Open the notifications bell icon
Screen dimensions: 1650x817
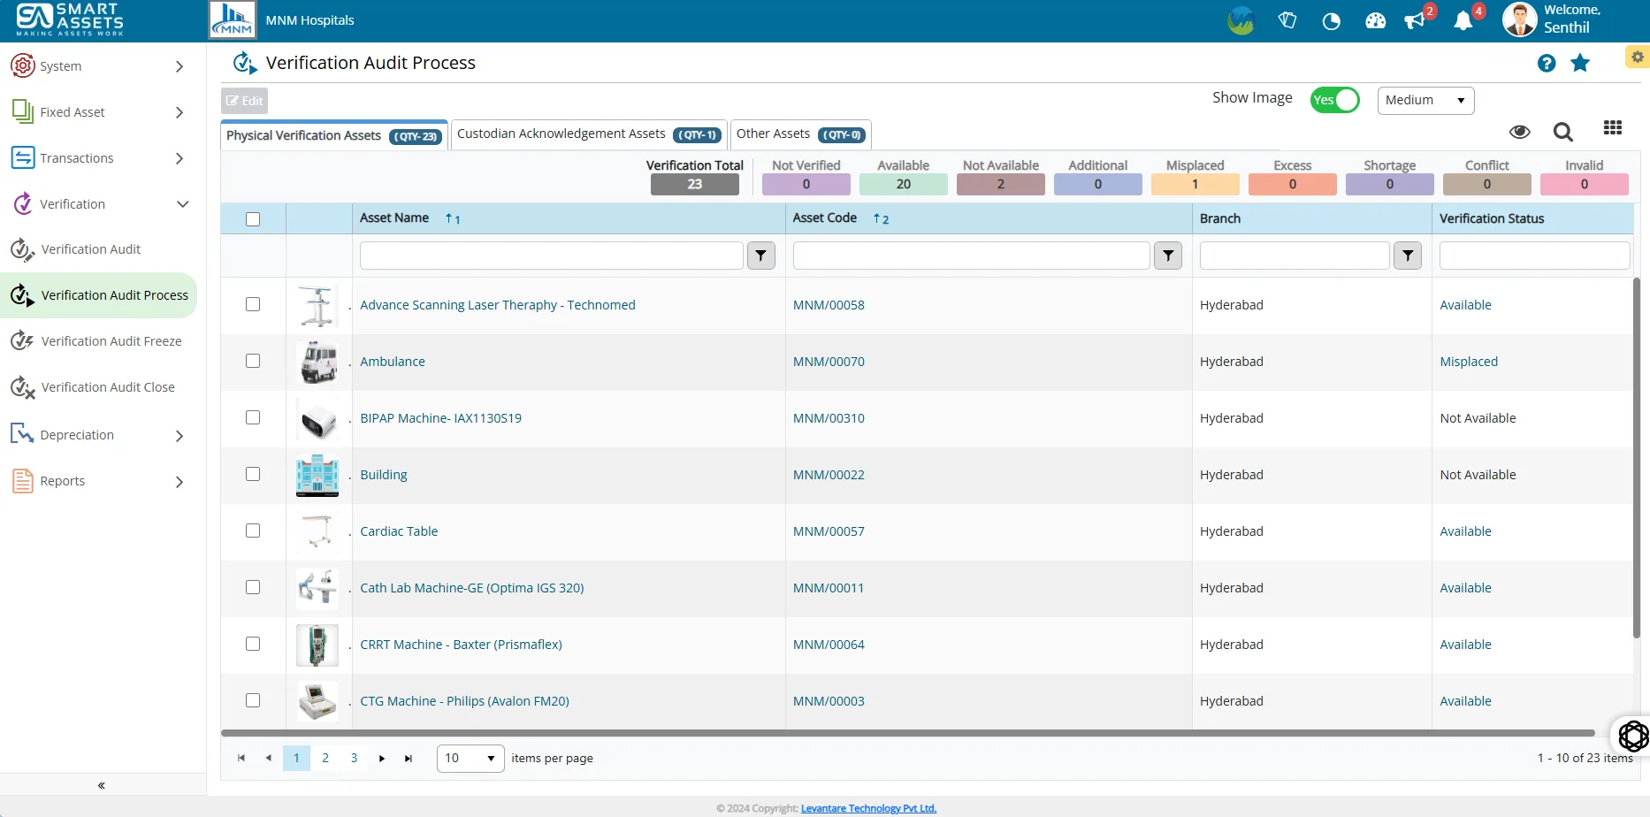[1463, 21]
